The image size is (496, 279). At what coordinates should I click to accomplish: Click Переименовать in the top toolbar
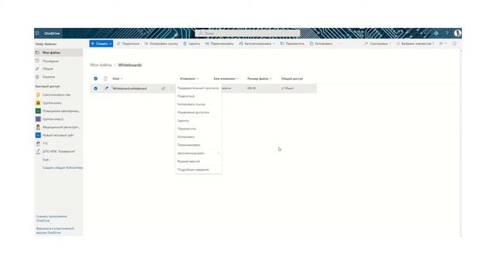tap(219, 43)
